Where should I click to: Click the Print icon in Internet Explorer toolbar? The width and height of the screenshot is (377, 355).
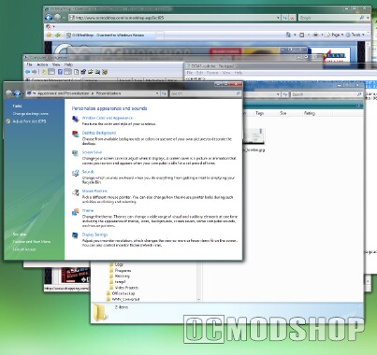tap(315, 35)
